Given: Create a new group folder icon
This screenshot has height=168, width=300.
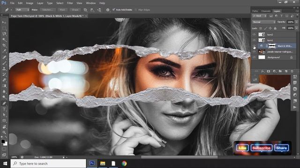Looking at the screenshot, I should tap(280, 71).
